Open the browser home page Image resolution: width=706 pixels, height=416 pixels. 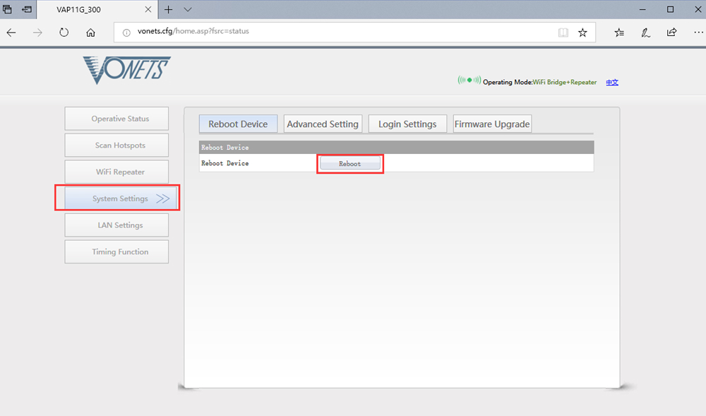[92, 32]
